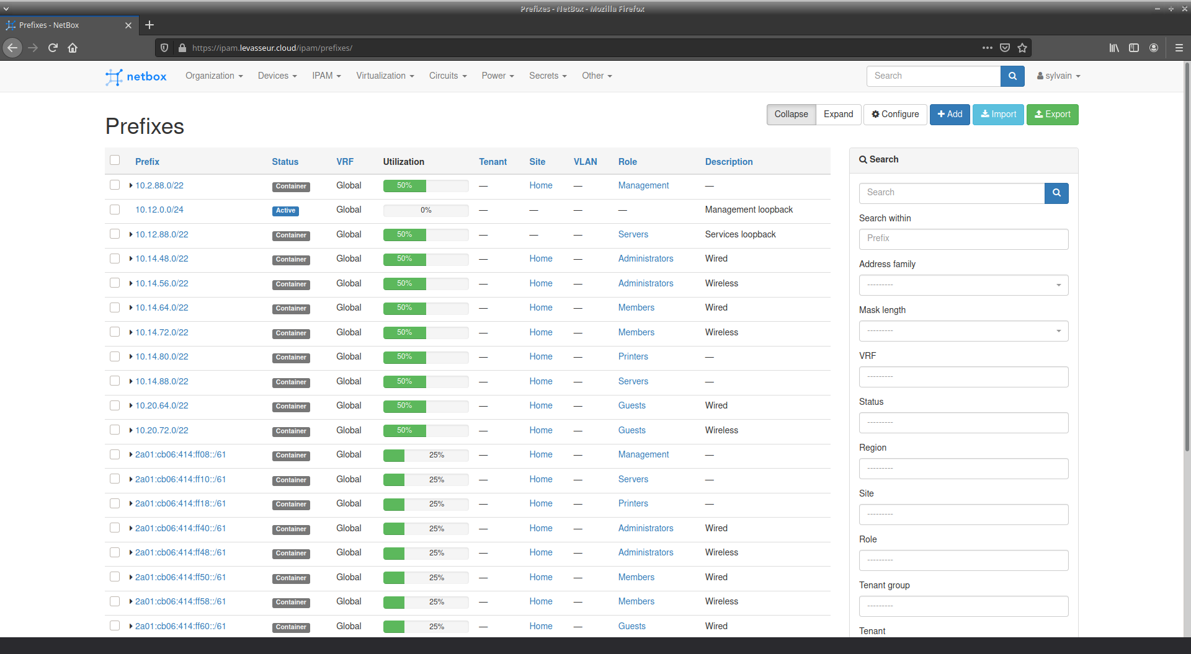Image resolution: width=1191 pixels, height=654 pixels.
Task: Click the top navbar search magnifier button
Action: pos(1012,76)
